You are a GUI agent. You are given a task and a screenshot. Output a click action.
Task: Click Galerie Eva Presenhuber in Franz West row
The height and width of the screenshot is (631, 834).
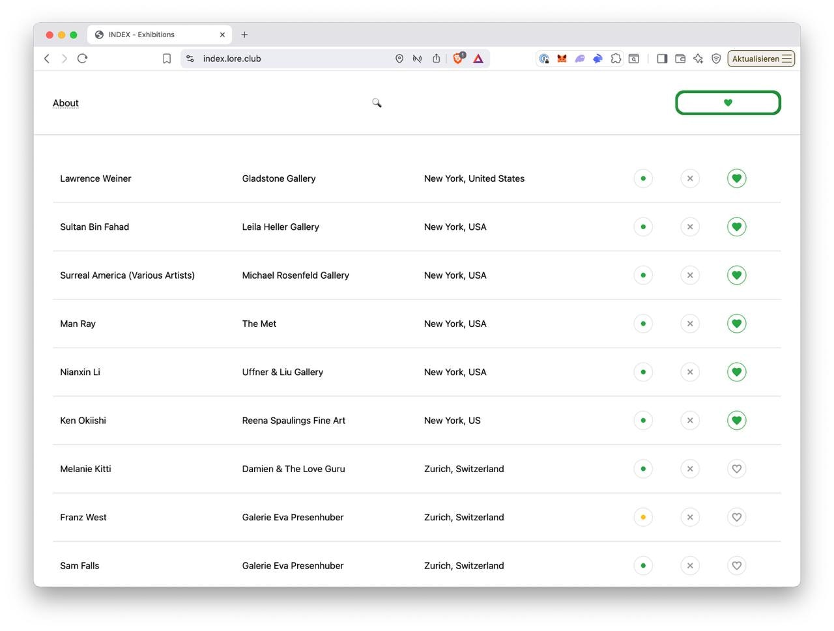(x=293, y=517)
